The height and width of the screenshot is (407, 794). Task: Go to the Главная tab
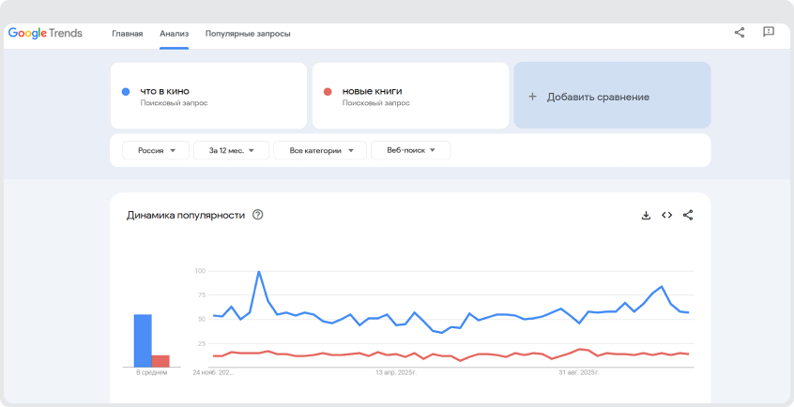(128, 34)
